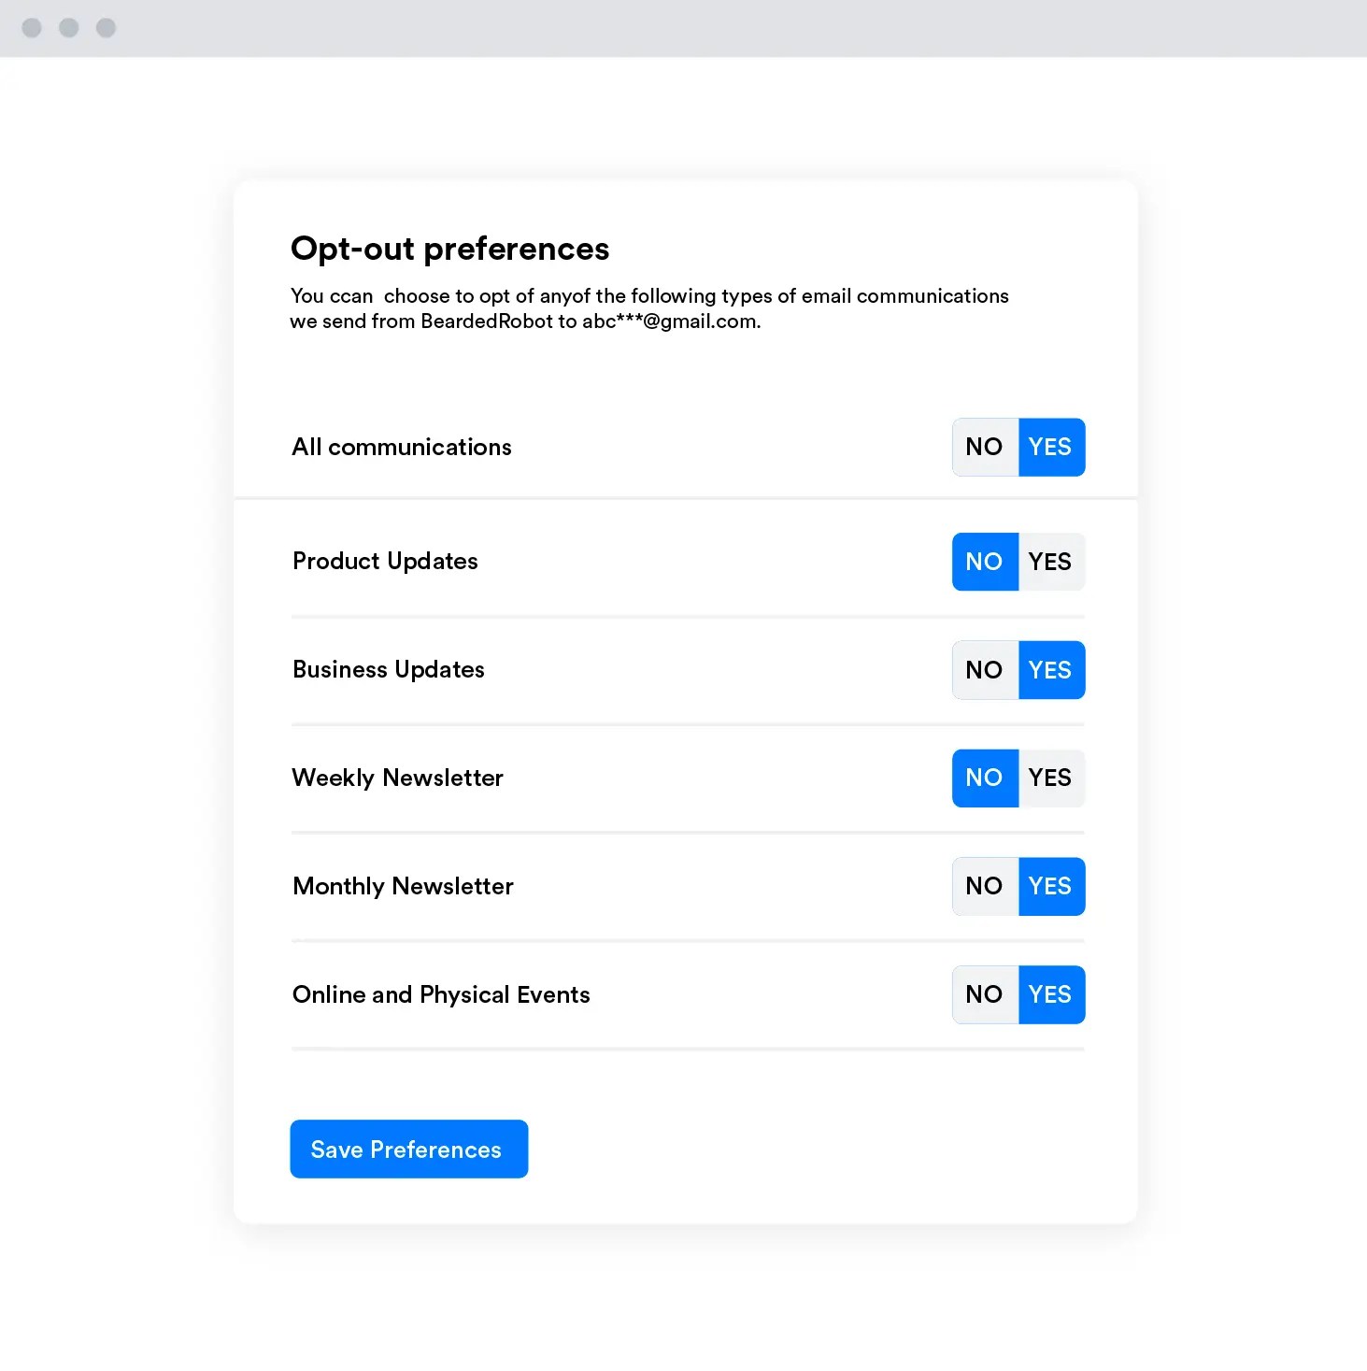The width and height of the screenshot is (1367, 1371).
Task: Click the Opt-out preferences heading
Action: (x=449, y=249)
